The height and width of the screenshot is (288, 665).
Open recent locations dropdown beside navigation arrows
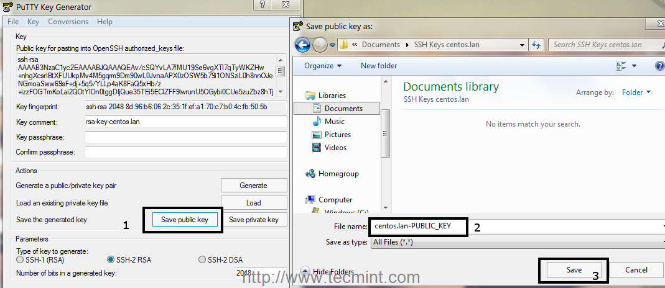[332, 45]
